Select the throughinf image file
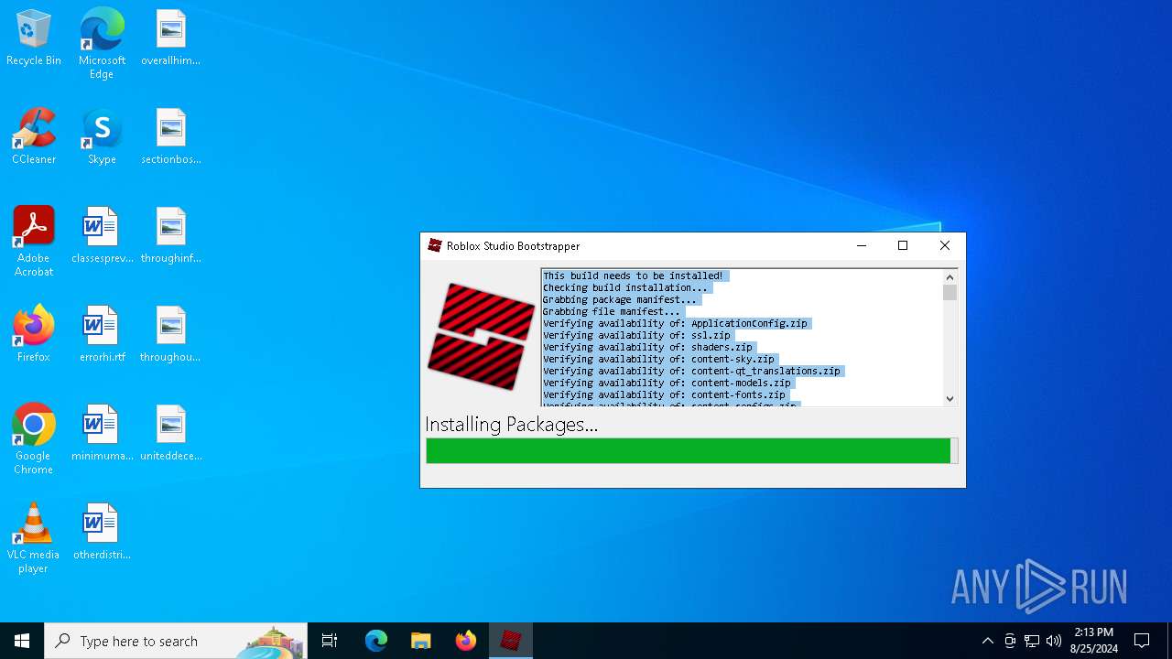1172x659 pixels. [x=170, y=236]
